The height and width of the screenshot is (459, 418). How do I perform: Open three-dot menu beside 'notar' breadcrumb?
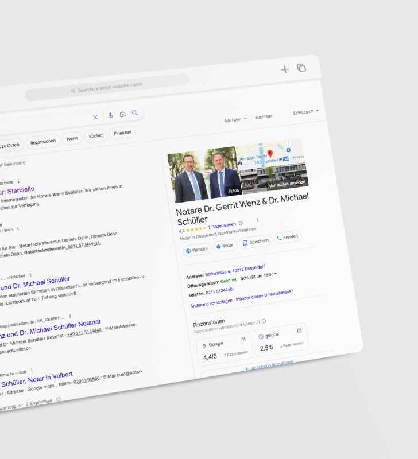pos(32,371)
